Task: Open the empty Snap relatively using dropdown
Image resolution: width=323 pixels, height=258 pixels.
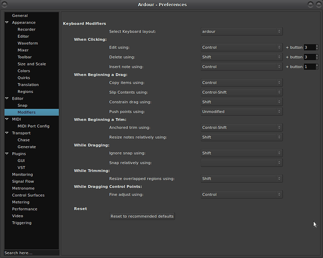Action: 241,163
